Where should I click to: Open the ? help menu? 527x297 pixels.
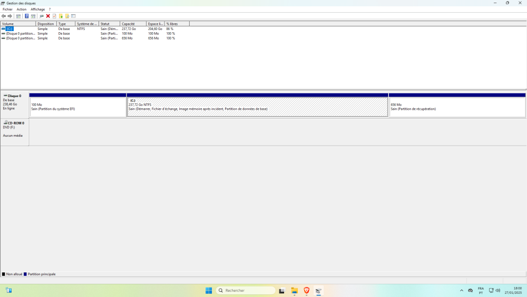click(x=50, y=9)
